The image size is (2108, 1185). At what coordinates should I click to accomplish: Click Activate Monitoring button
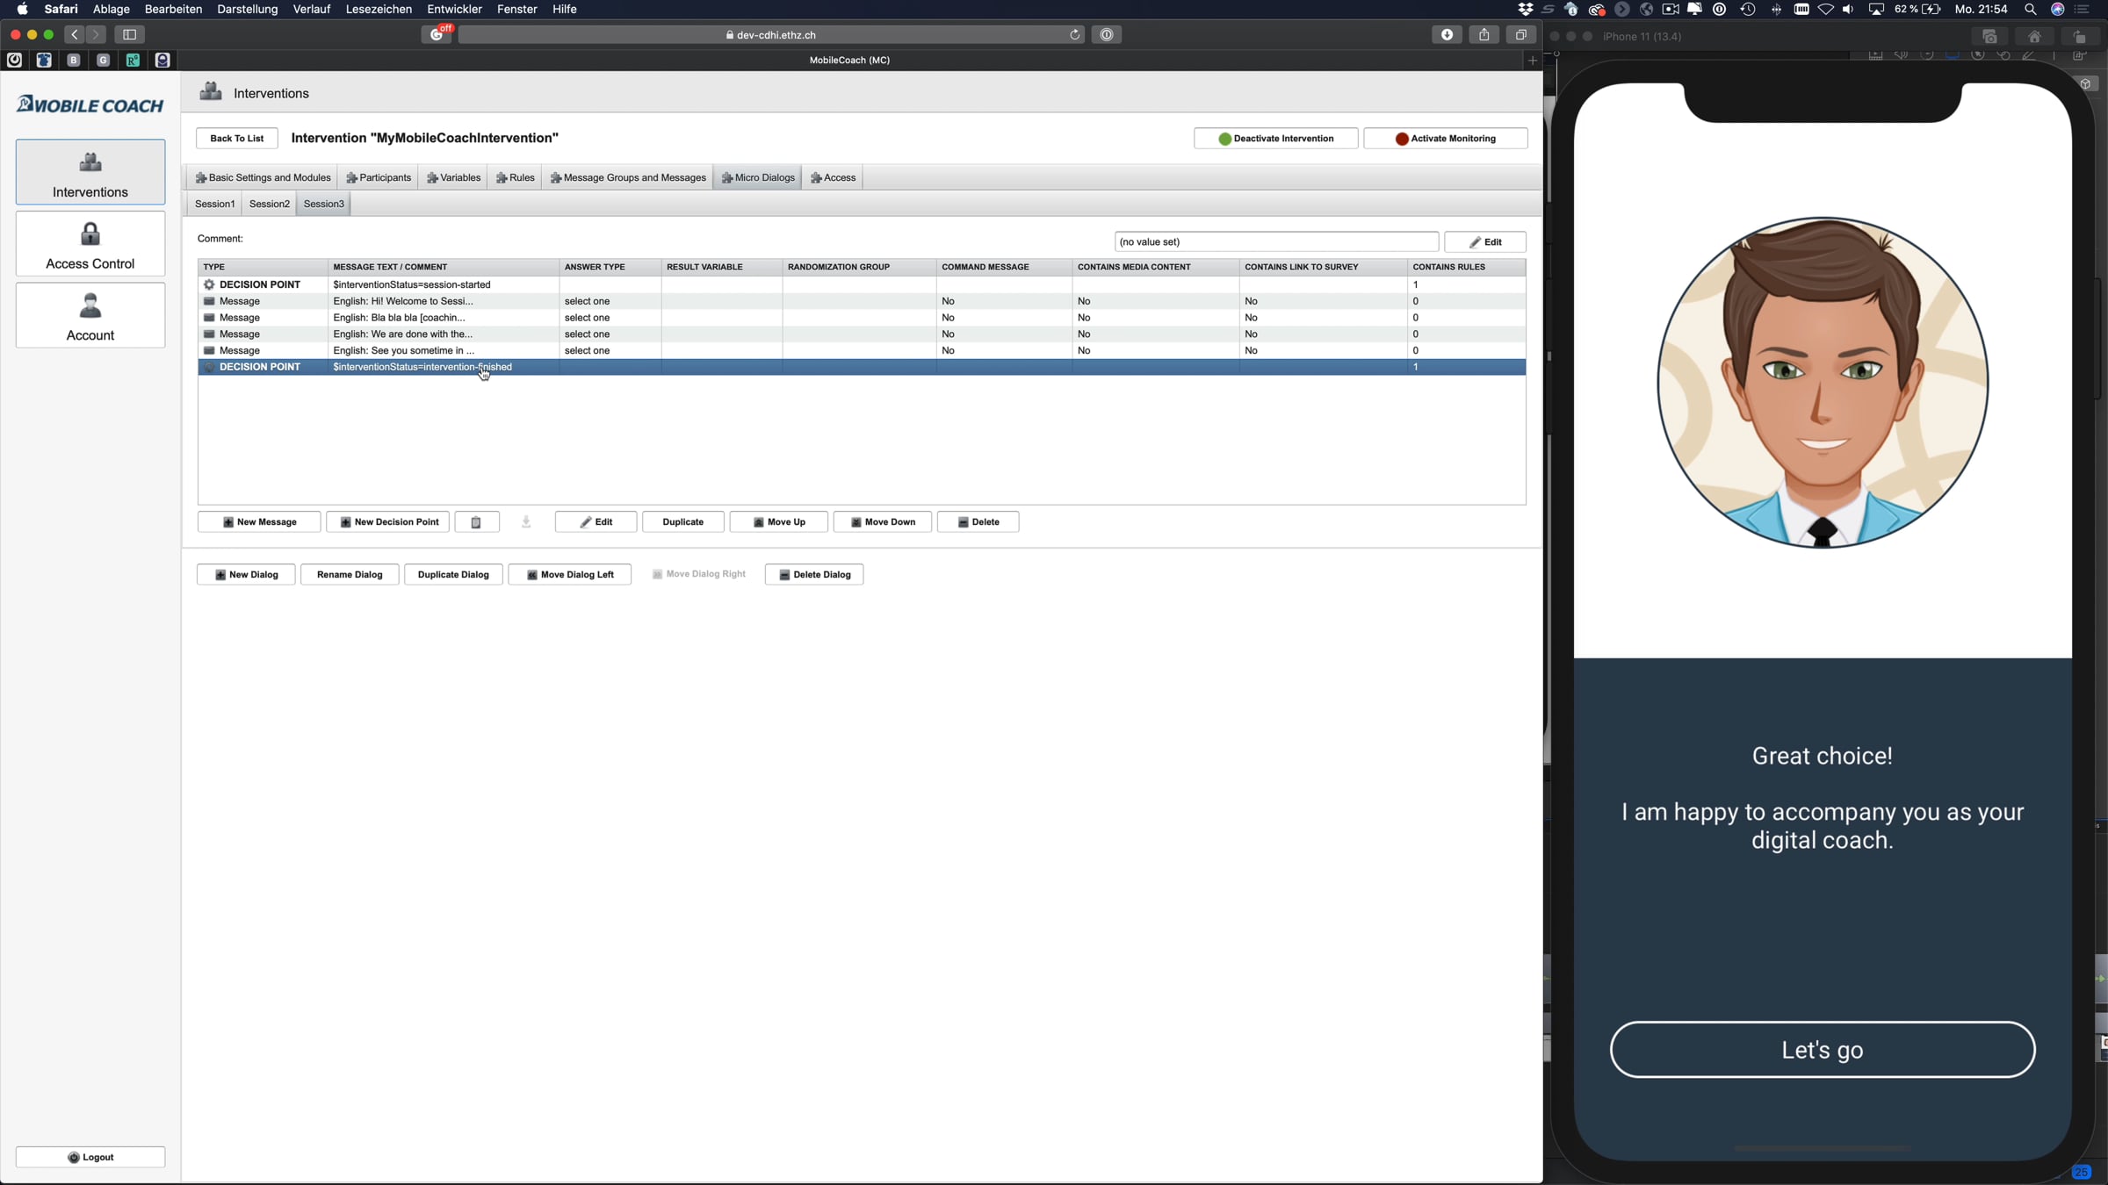point(1445,139)
